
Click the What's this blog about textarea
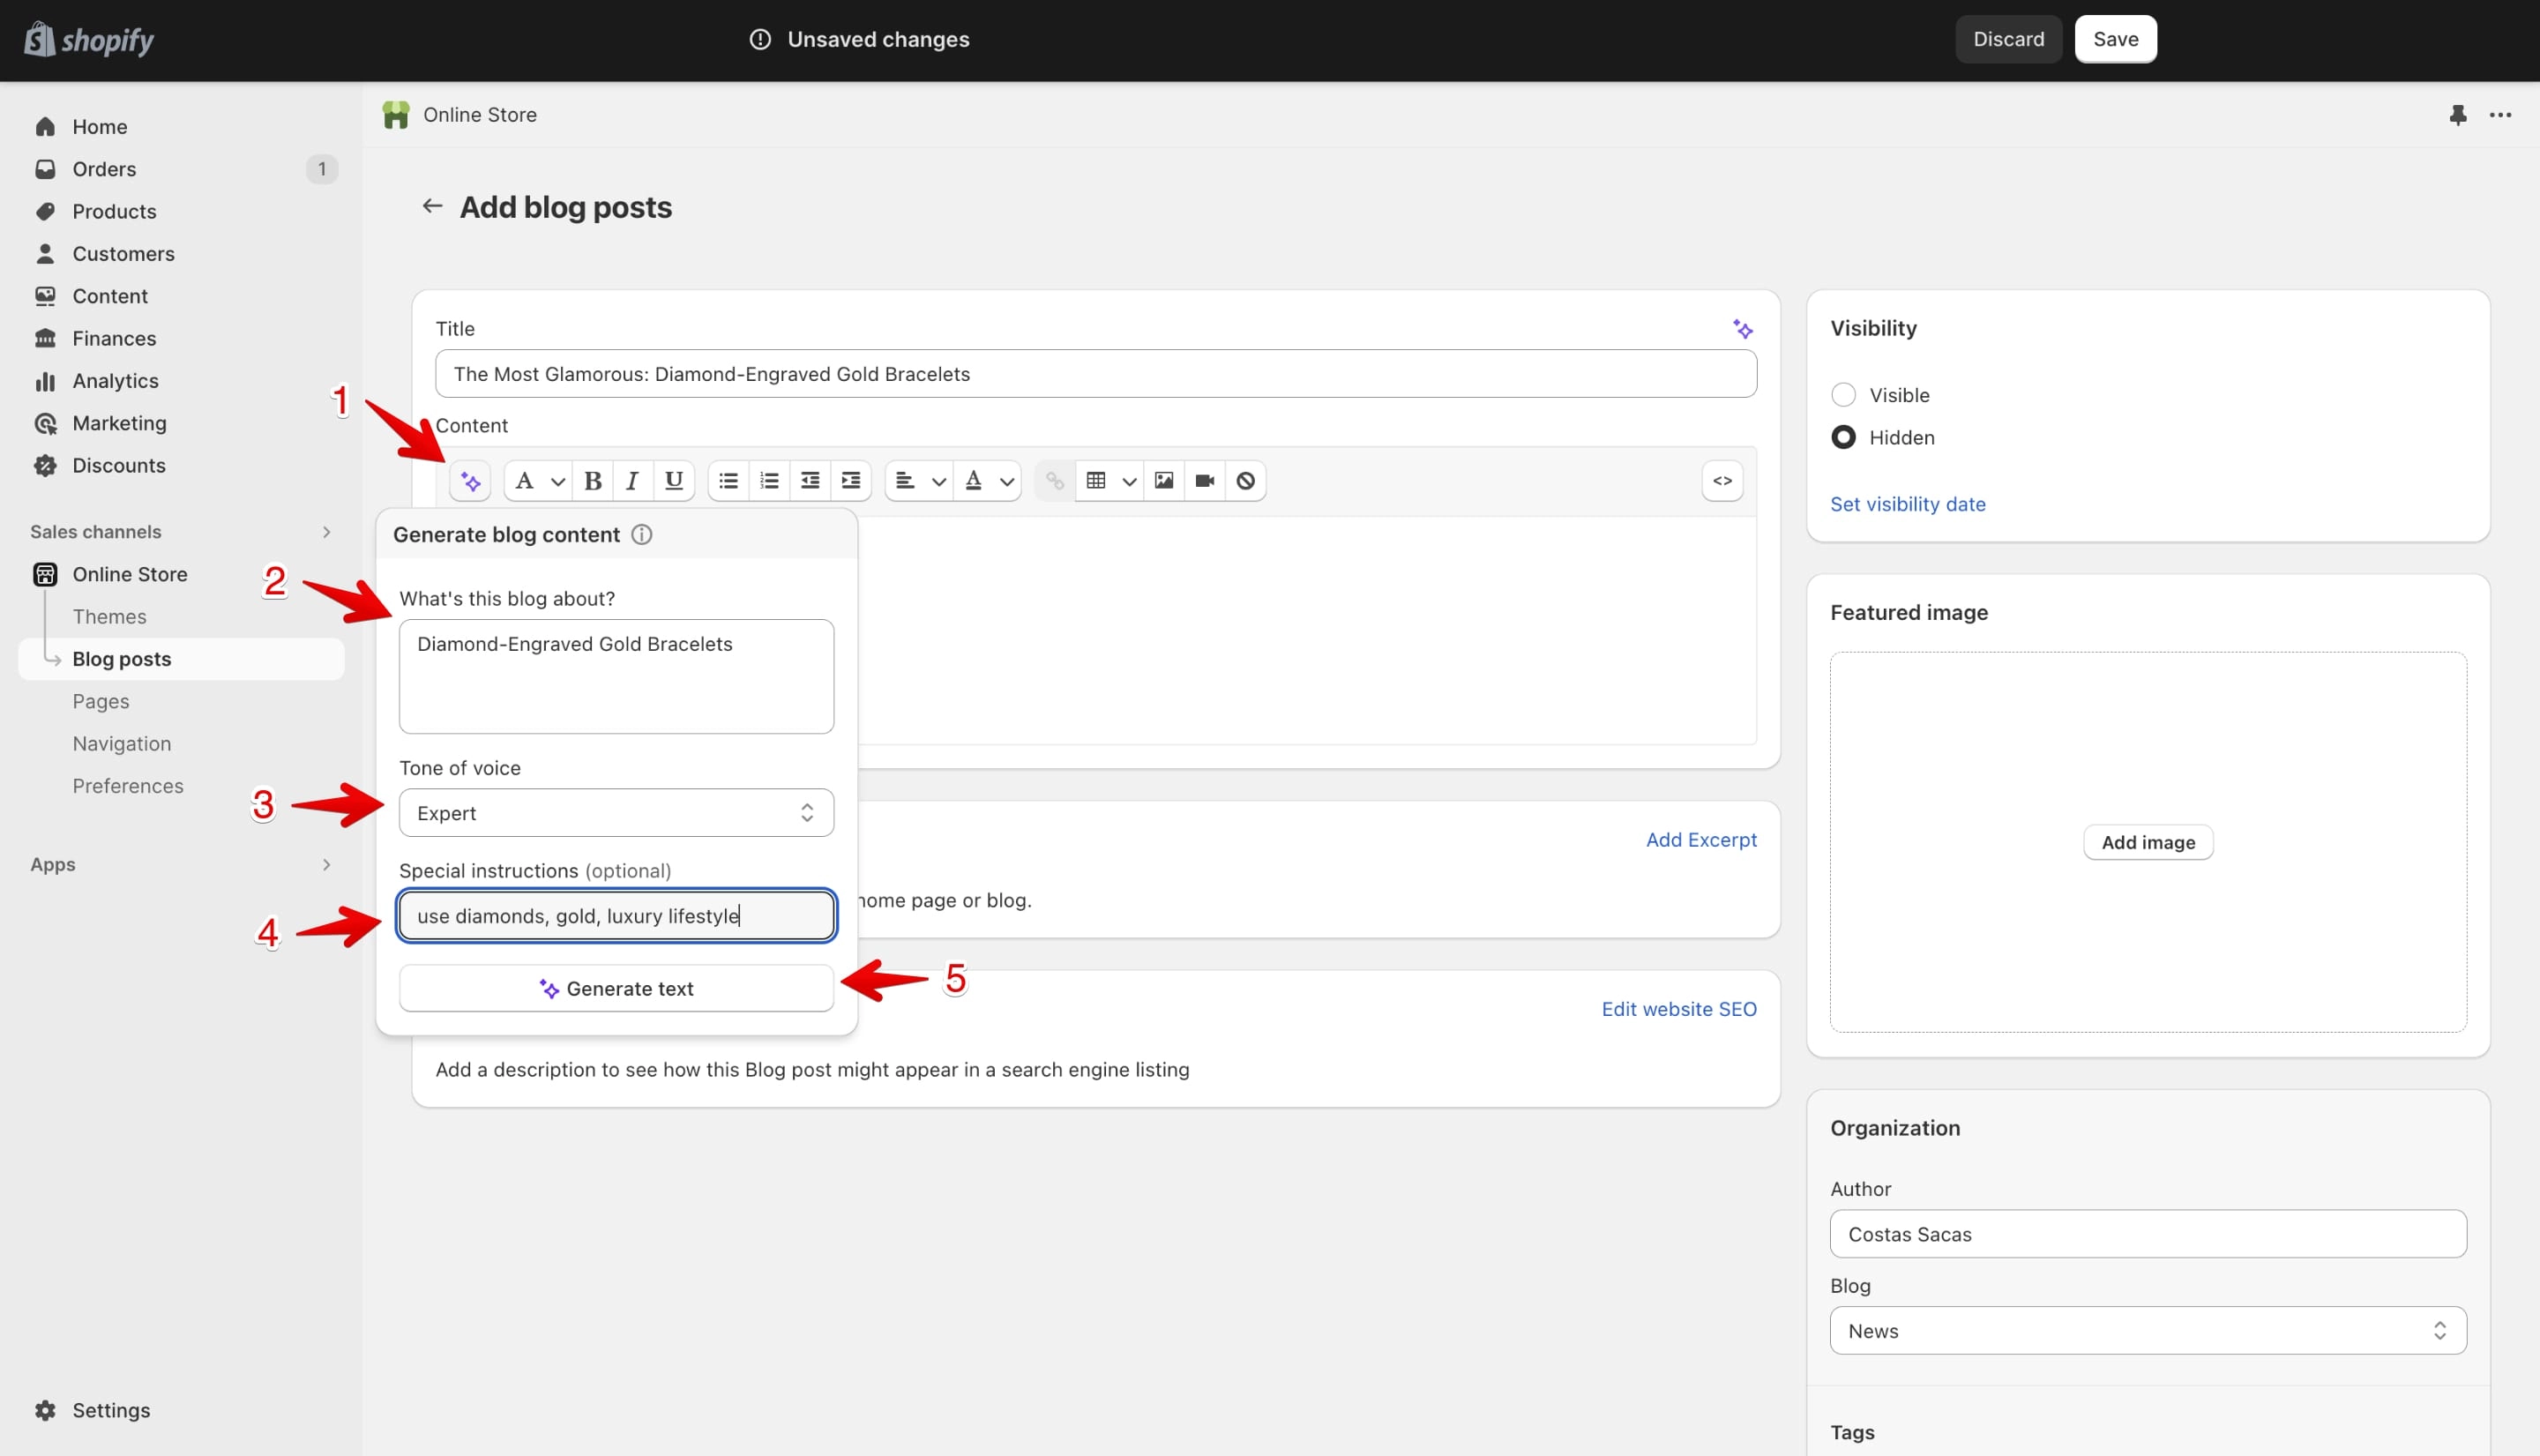(616, 677)
